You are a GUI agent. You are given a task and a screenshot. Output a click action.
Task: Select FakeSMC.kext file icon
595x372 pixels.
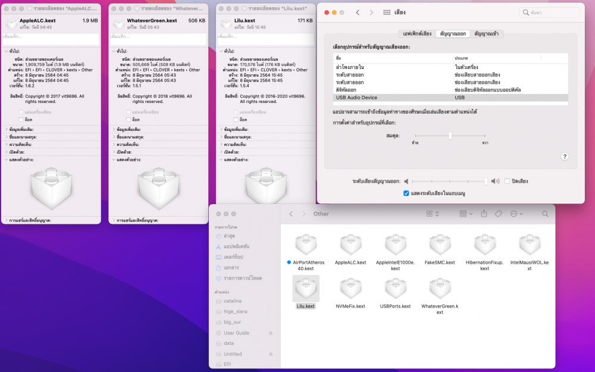[440, 245]
